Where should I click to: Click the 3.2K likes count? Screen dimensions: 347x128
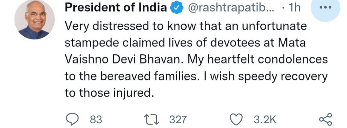(x=265, y=120)
